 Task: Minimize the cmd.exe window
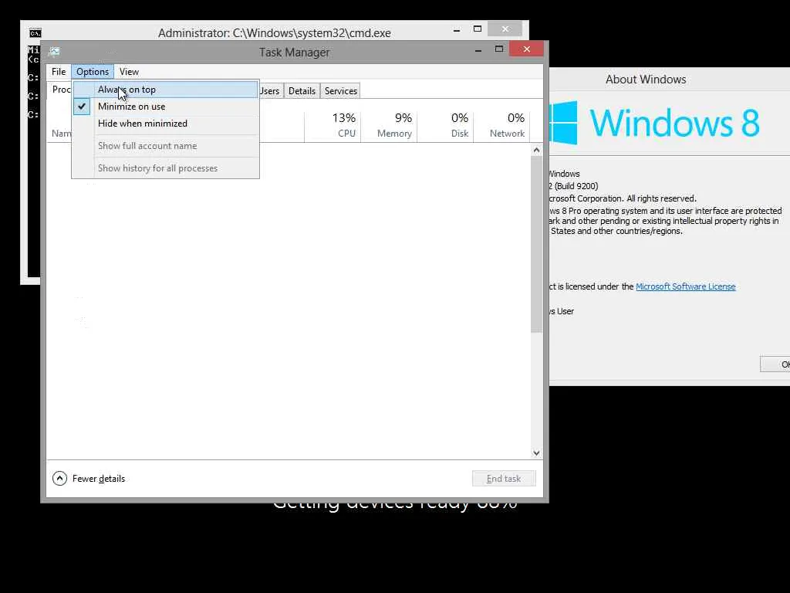click(x=457, y=30)
